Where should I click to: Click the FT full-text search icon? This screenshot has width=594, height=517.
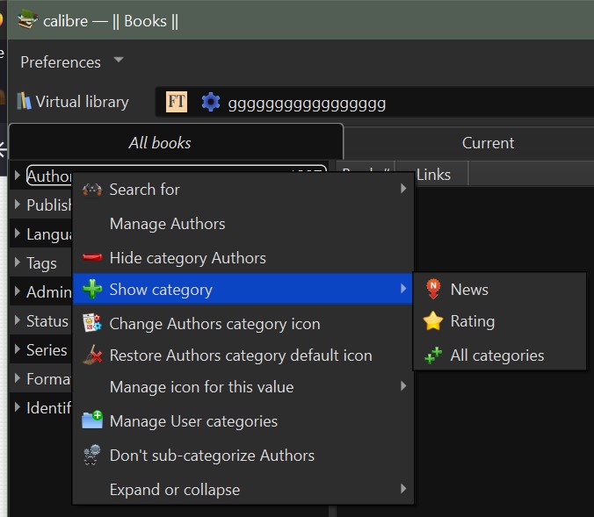[x=177, y=103]
